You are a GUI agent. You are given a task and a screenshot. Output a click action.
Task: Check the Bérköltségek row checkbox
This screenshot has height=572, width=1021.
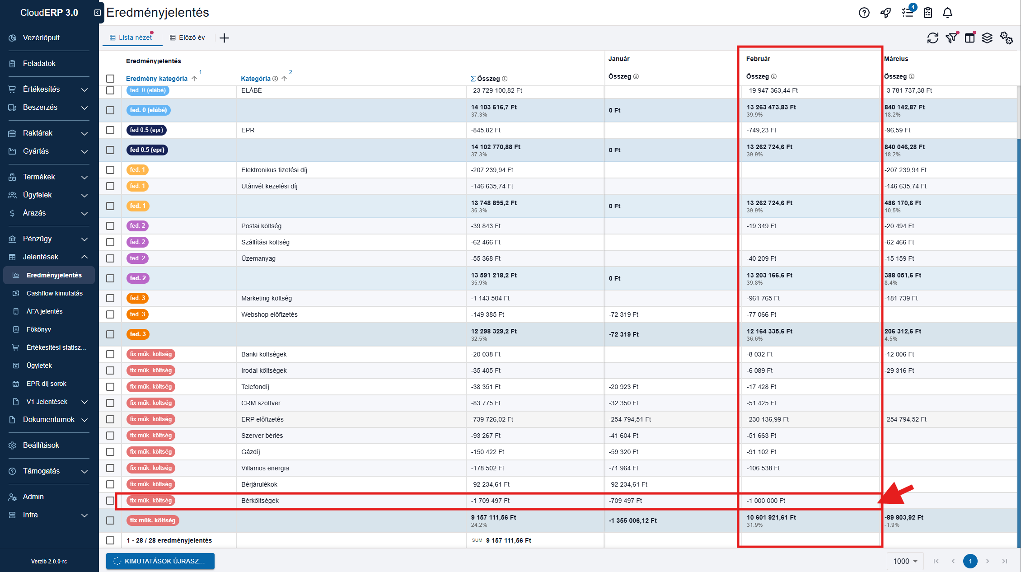coord(110,501)
